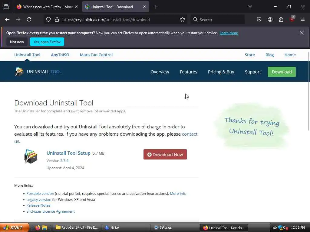Viewport: 310px width, 232px height.
Task: Open Extensions puzzle icon
Action: (x=281, y=20)
